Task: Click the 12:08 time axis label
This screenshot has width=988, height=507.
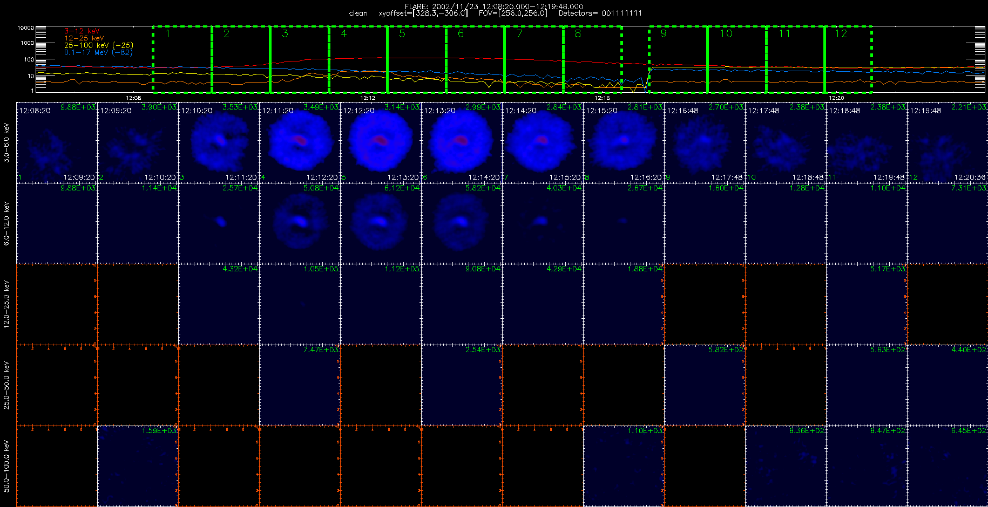Action: coord(133,98)
